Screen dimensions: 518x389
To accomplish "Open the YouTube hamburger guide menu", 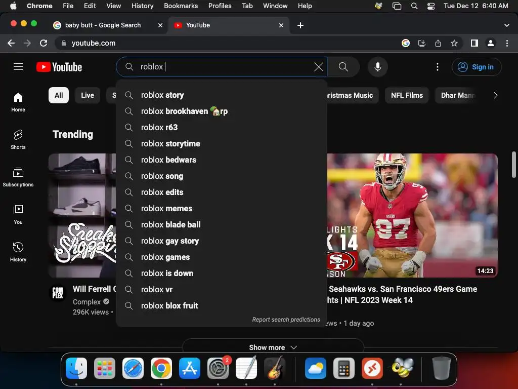I will tap(18, 67).
